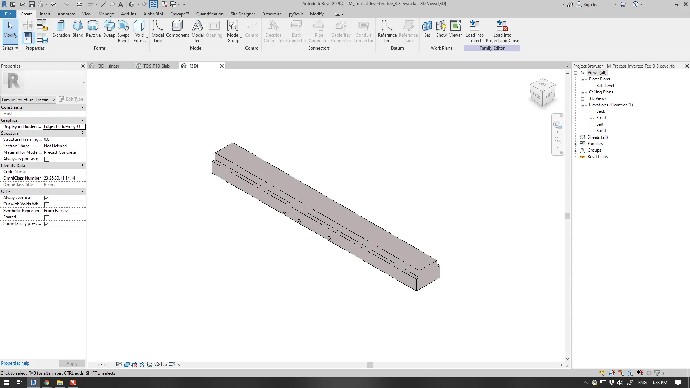Open the Properties help link
This screenshot has height=388, width=690.
click(15, 363)
